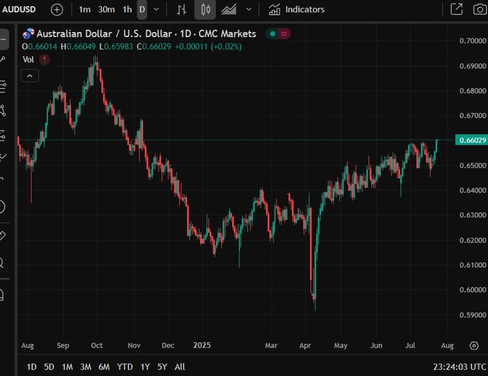Expand the chart style dropdown arrow
488x376 pixels.
[x=249, y=9]
